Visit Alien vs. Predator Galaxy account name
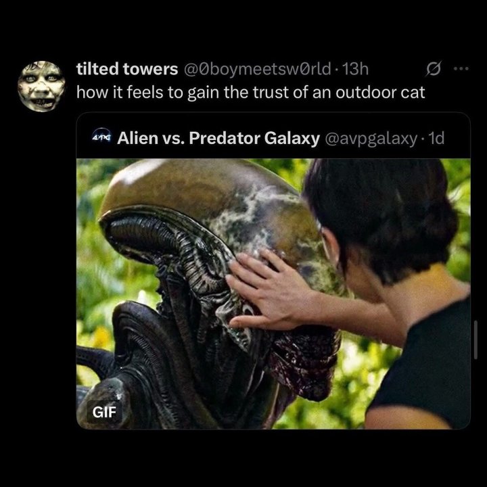 (218, 138)
